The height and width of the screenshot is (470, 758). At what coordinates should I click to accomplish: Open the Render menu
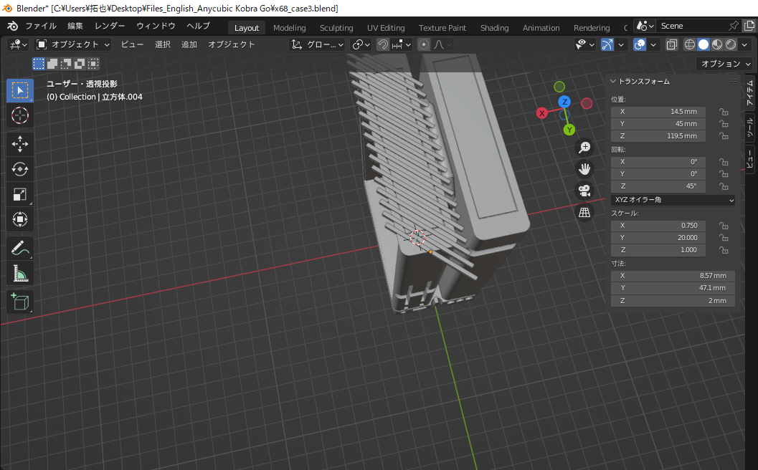[x=110, y=26]
